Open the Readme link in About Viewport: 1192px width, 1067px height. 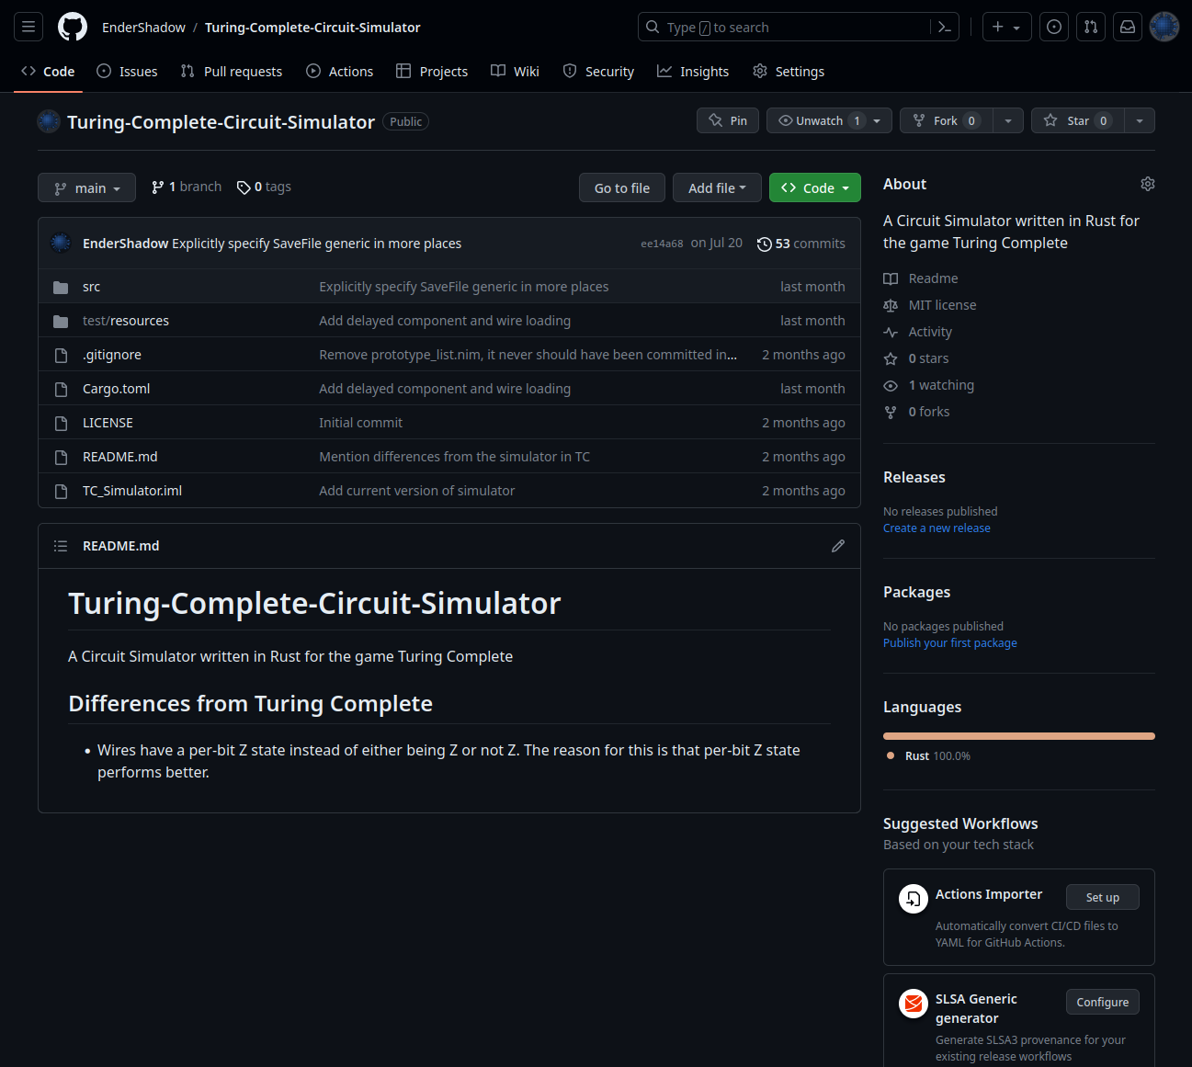click(x=921, y=278)
